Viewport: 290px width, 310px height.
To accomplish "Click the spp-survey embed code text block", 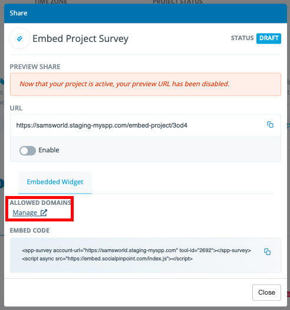I will (136, 254).
